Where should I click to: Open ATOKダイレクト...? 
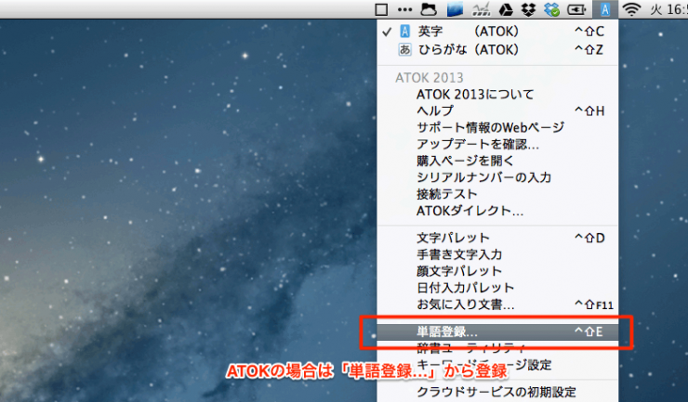[x=497, y=211]
